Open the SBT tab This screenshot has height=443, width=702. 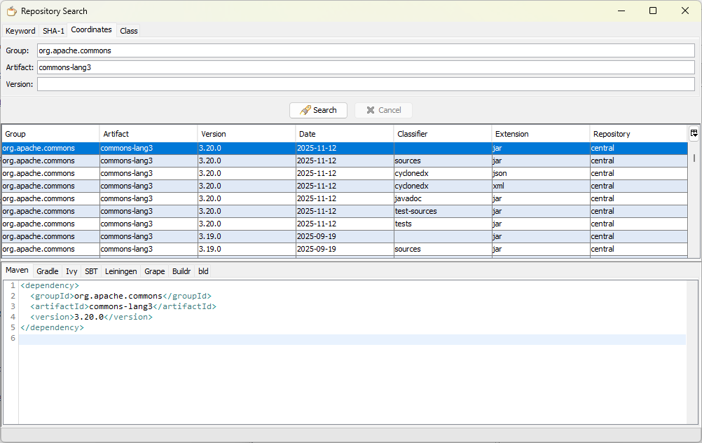tap(91, 271)
